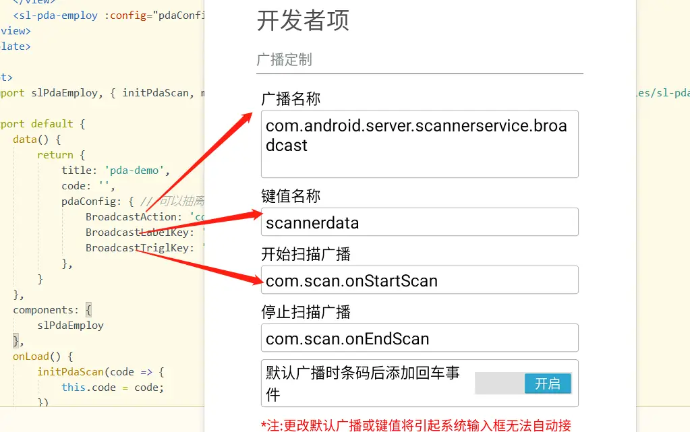This screenshot has height=432, width=690.
Task: Click slPdaEmploy under components in code
Action: pos(71,326)
